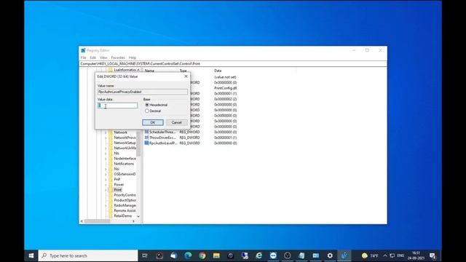Click the Name column header
The image size is (466, 262).
(149, 71)
